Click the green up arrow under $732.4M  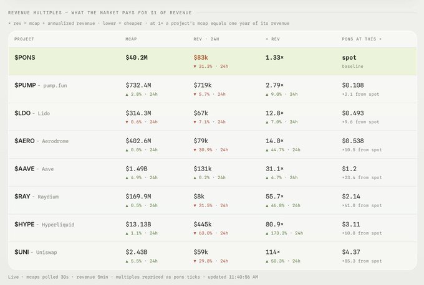tap(127, 95)
